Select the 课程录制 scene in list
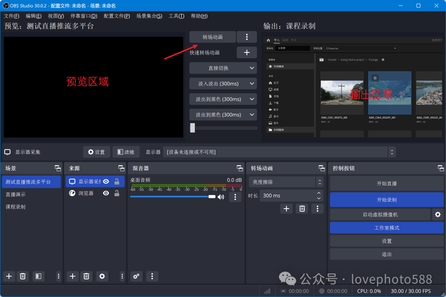The image size is (446, 297). point(16,207)
